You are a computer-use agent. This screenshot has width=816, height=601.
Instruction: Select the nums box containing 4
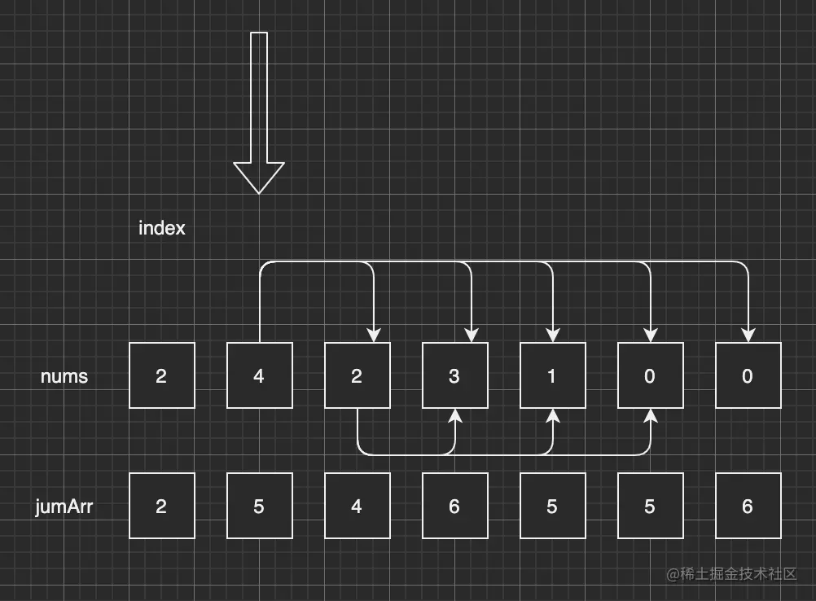point(259,375)
